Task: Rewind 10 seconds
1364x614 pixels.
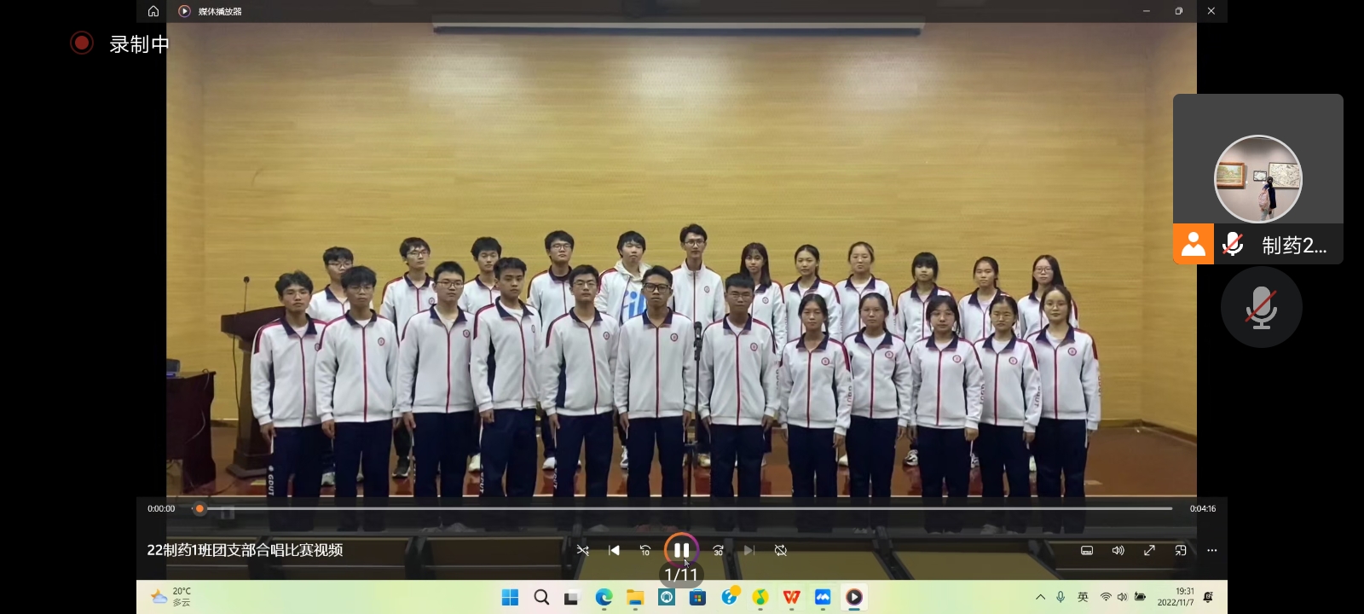Action: (x=645, y=551)
